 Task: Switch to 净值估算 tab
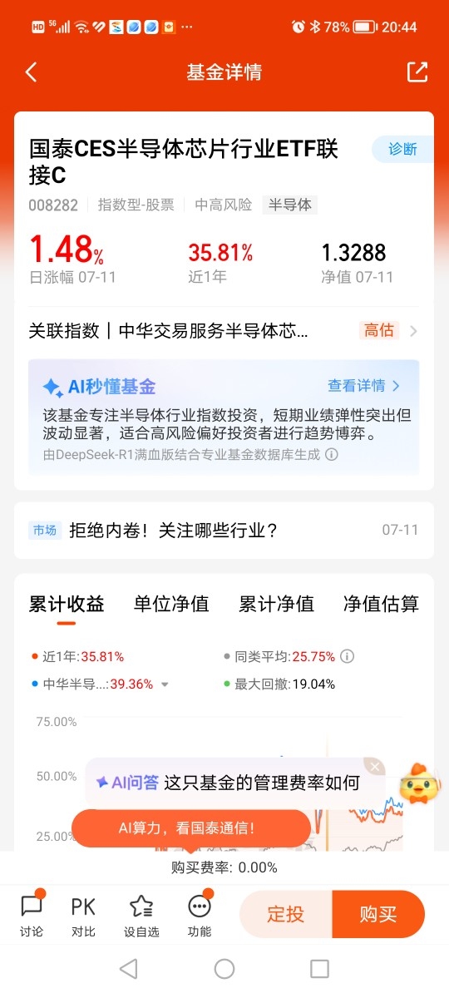(x=382, y=604)
